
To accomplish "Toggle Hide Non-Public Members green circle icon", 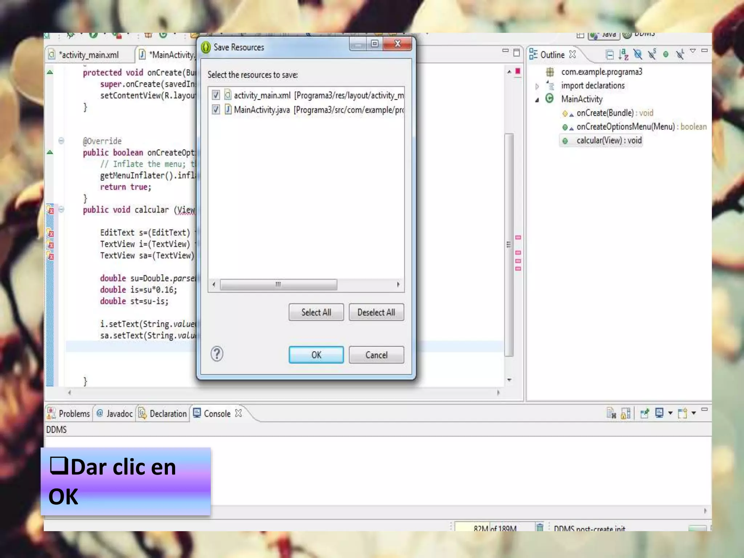I will coord(666,54).
